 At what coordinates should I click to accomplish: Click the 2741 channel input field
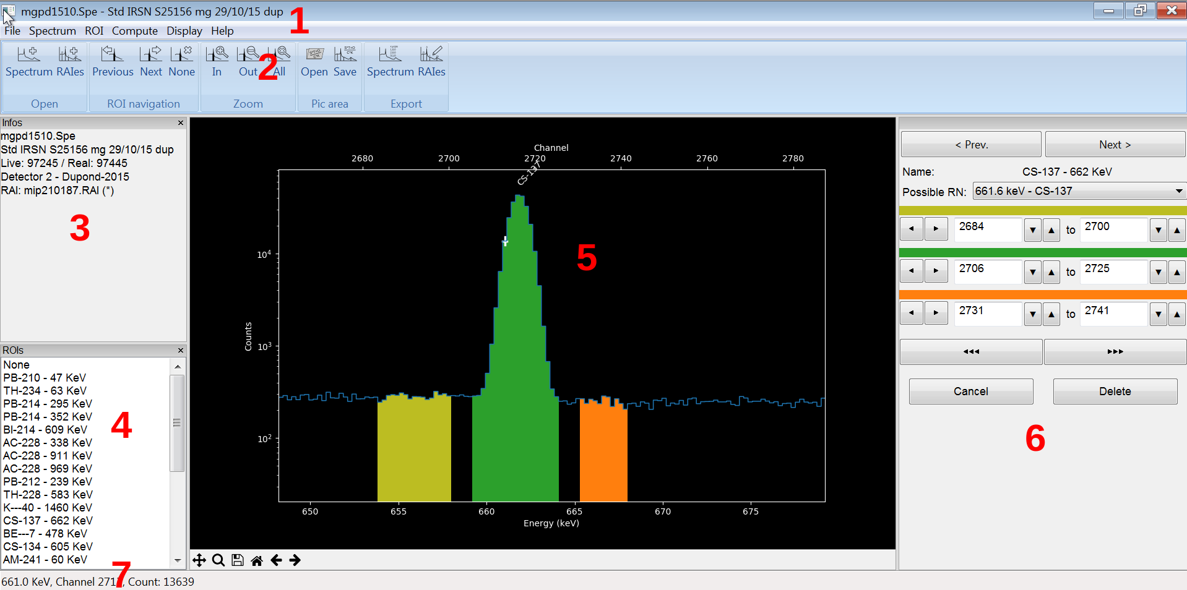click(x=1114, y=314)
